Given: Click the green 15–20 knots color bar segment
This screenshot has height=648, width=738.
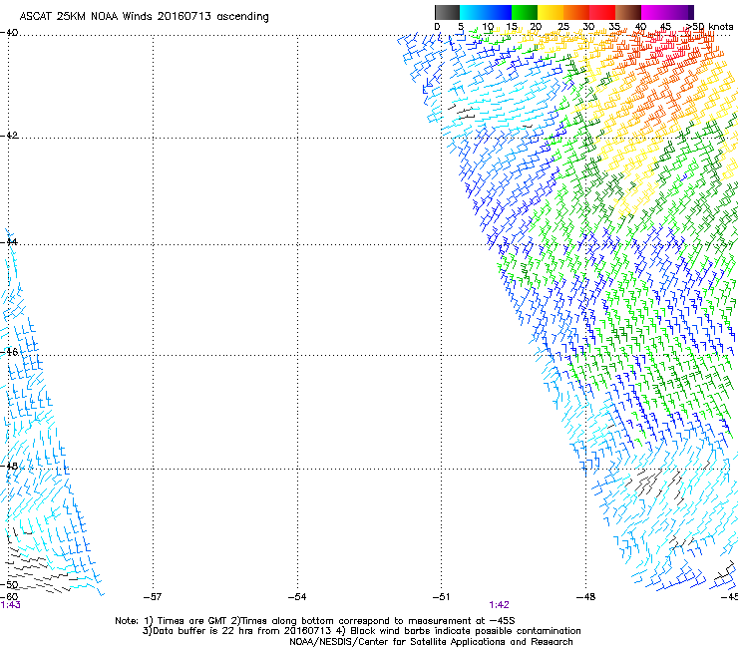Looking at the screenshot, I should [525, 12].
